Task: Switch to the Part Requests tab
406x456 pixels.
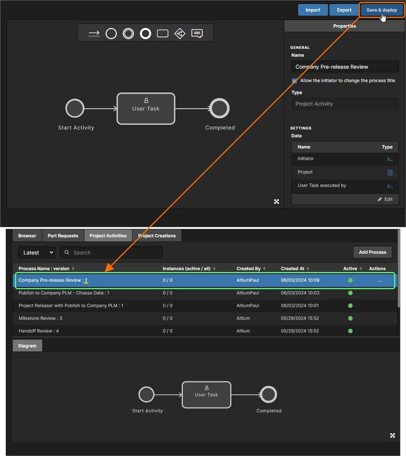Action: point(63,235)
